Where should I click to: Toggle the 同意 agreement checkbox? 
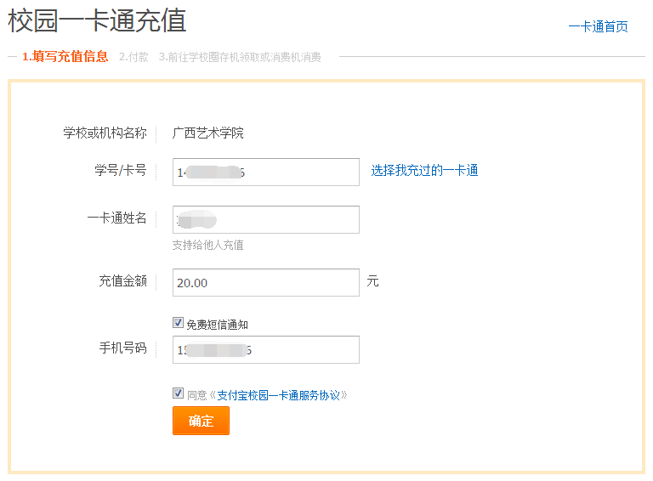tap(178, 393)
